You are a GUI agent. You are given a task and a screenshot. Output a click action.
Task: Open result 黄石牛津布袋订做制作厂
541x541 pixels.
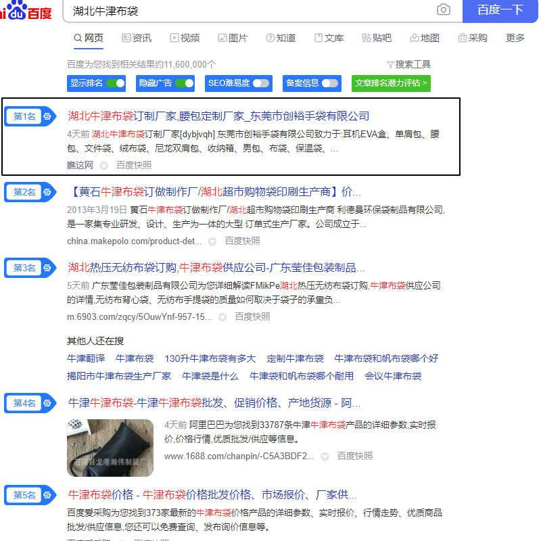tap(214, 192)
